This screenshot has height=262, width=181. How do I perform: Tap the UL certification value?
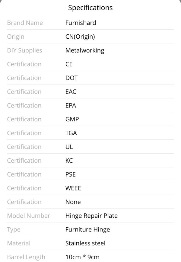click(x=69, y=147)
